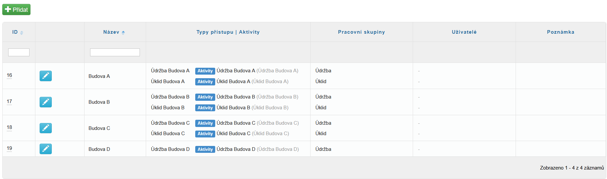The image size is (607, 179).
Task: Edit the Budova B row pencil icon
Action: [x=46, y=102]
